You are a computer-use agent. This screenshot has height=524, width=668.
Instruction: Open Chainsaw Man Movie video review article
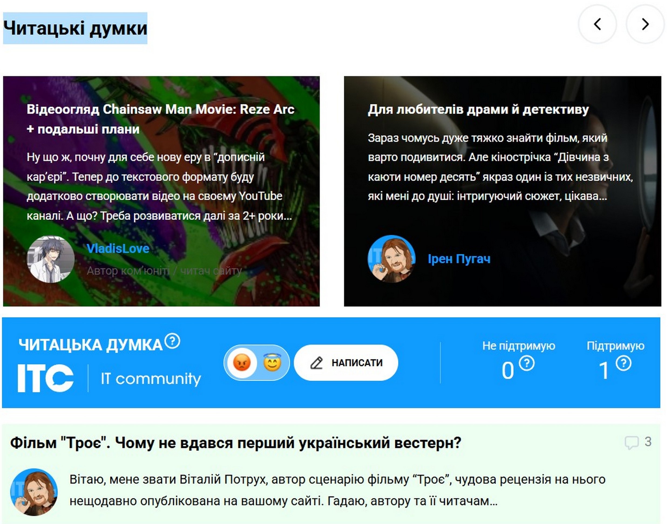tap(160, 119)
